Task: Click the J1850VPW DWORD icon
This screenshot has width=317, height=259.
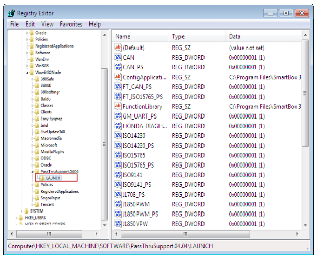Action: [x=118, y=224]
